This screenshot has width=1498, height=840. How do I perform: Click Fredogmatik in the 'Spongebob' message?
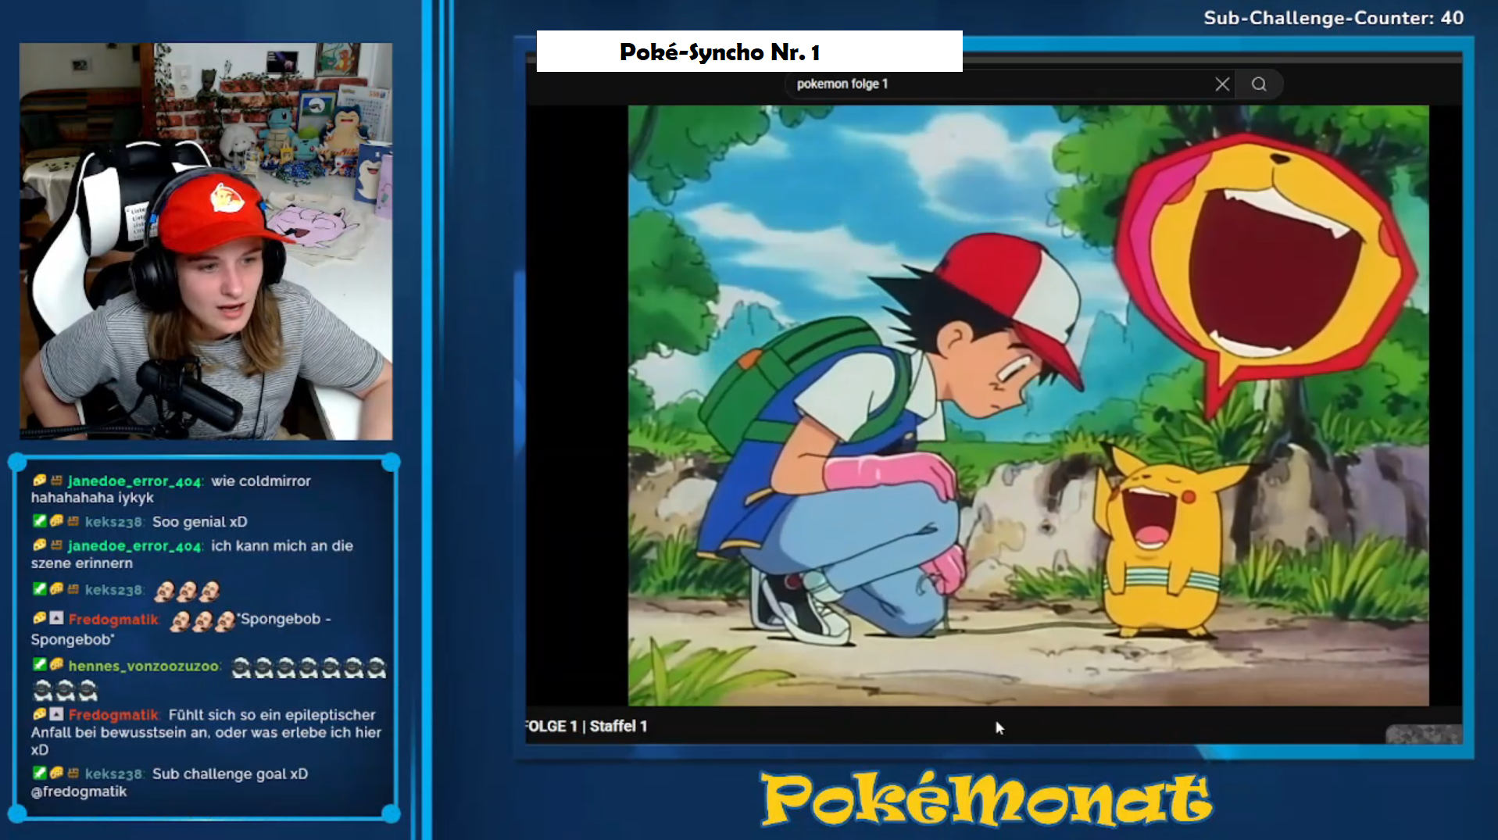click(114, 620)
